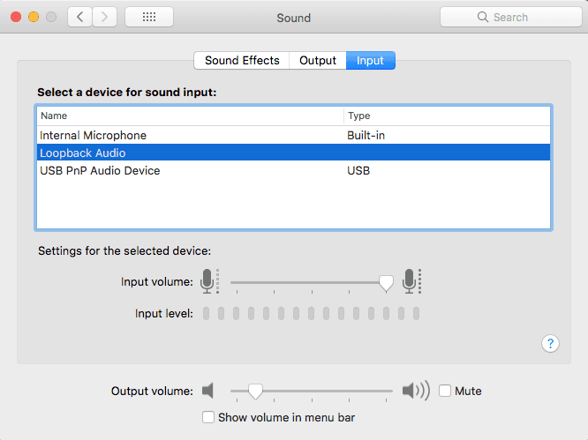Show all preferences with the grid icon
Viewport: 588px width, 440px height.
coord(149,17)
